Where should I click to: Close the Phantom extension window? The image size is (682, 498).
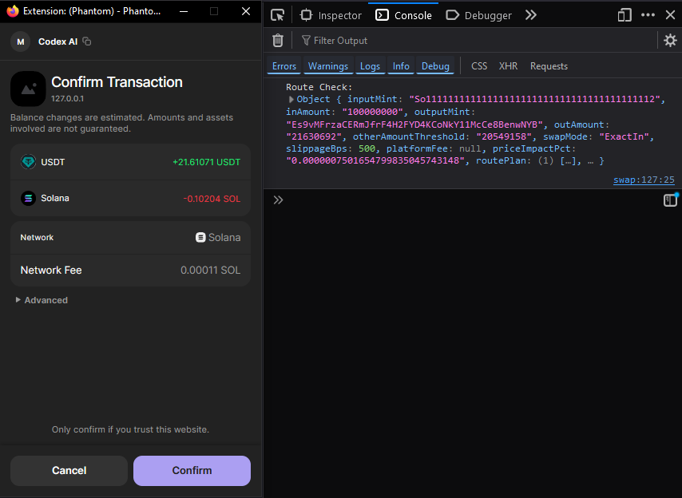point(246,11)
